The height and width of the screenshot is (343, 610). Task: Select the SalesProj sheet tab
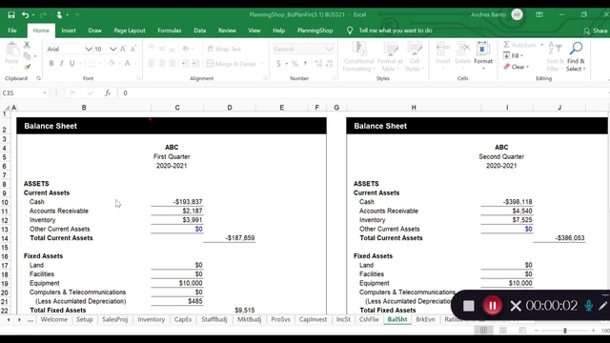tap(114, 319)
